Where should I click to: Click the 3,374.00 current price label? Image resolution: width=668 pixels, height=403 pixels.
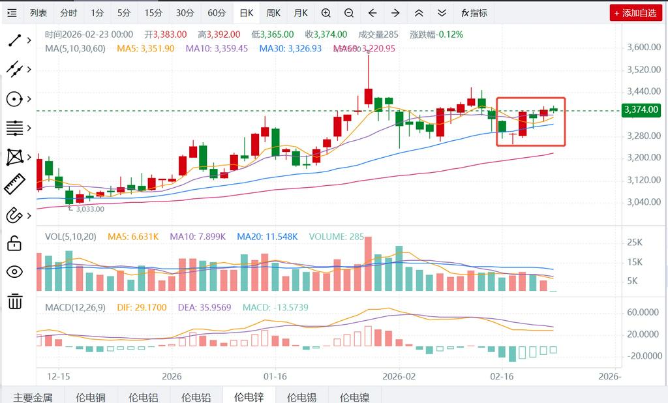click(x=641, y=110)
